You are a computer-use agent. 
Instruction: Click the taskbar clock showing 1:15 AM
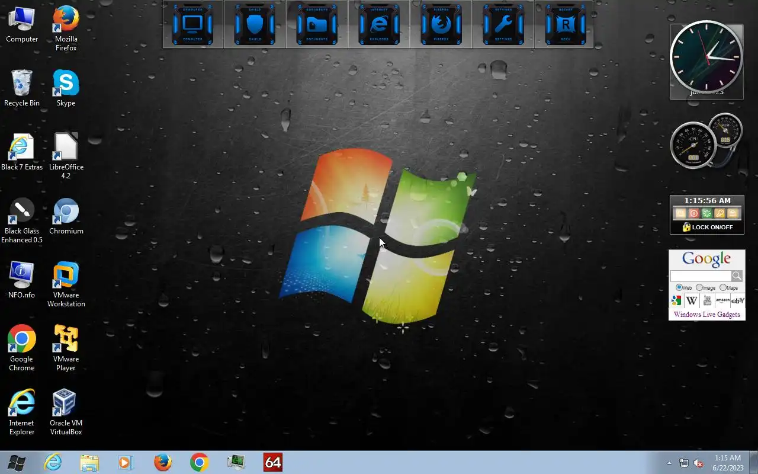[728, 463]
